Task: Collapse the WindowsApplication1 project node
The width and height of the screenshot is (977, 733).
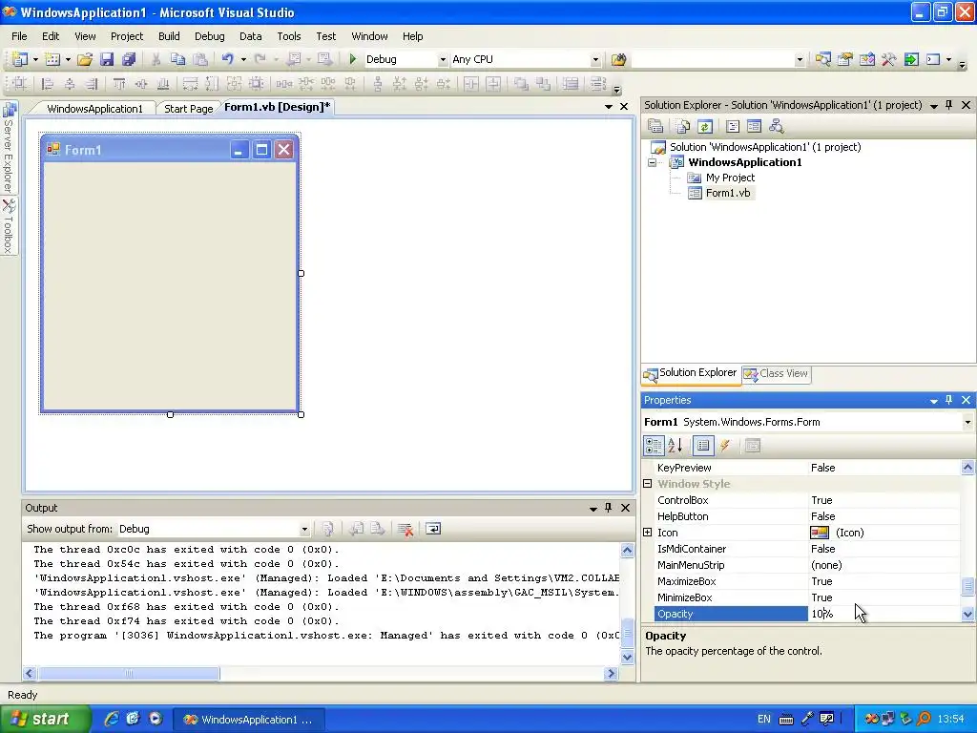Action: tap(653, 162)
